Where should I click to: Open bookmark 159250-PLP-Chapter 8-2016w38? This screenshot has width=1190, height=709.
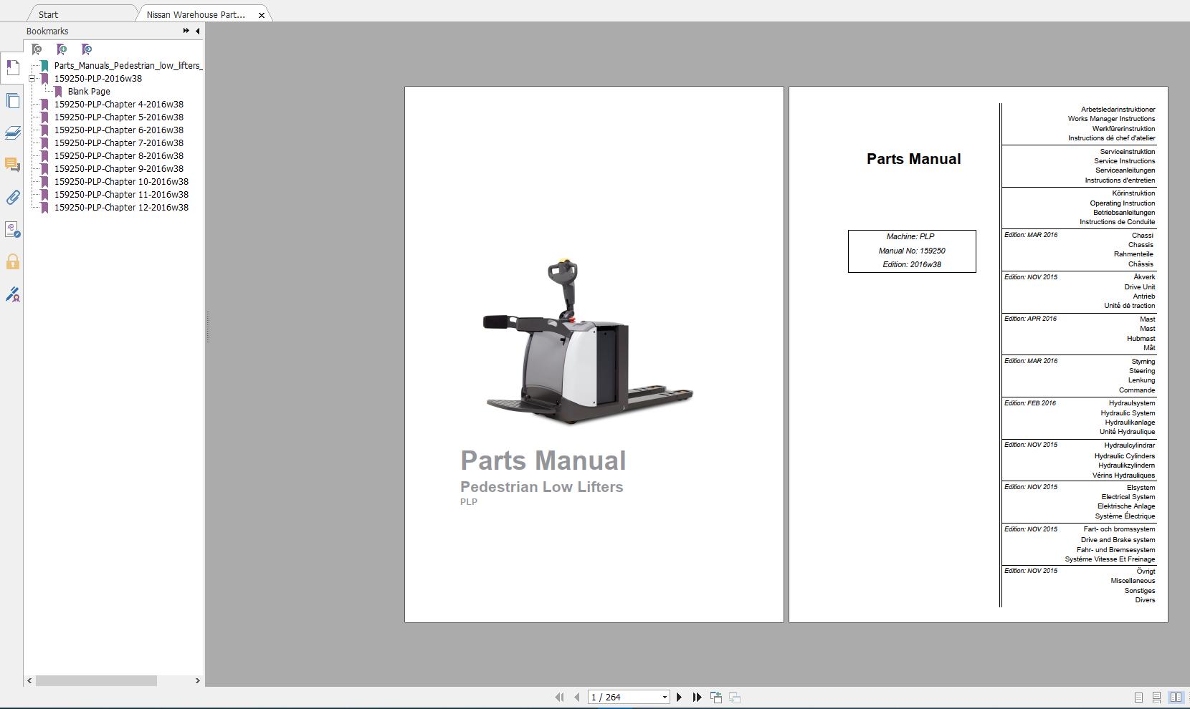coord(119,156)
